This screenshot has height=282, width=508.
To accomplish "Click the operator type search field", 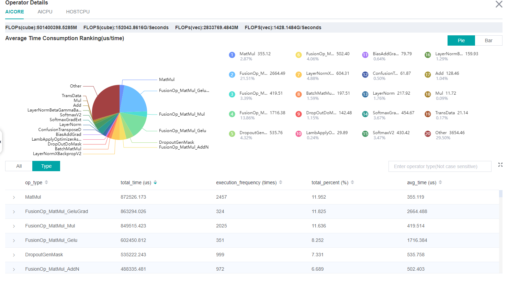I will (440, 166).
